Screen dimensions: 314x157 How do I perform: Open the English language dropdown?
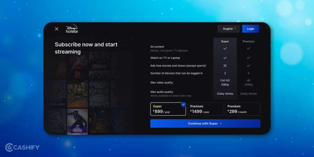tap(228, 29)
